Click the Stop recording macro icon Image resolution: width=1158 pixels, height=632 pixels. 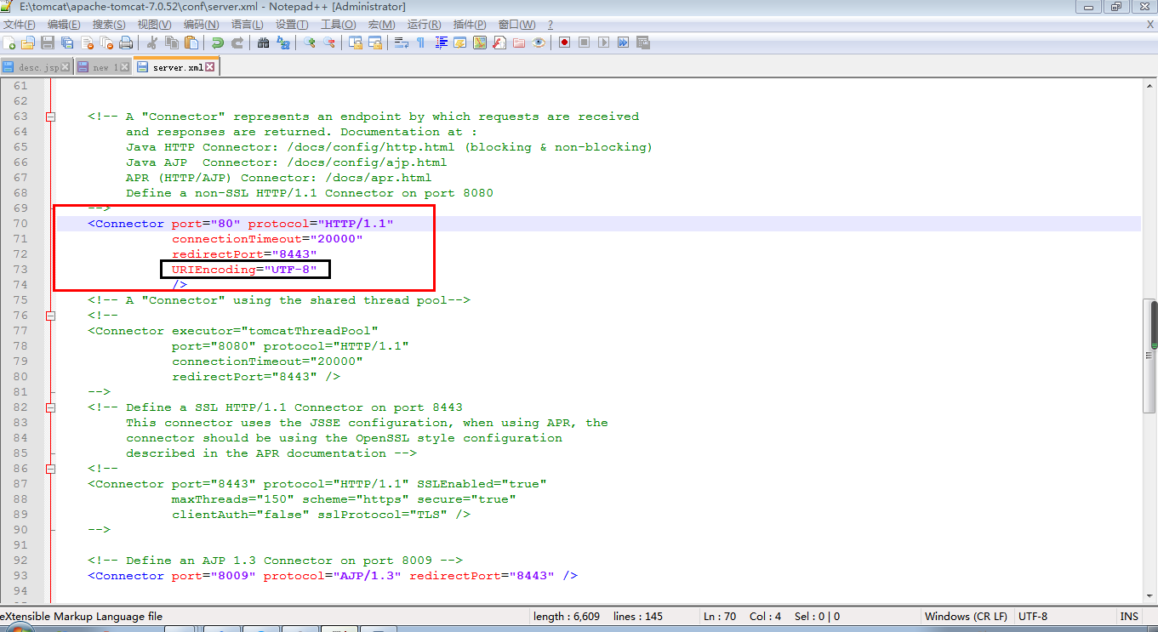click(x=584, y=43)
